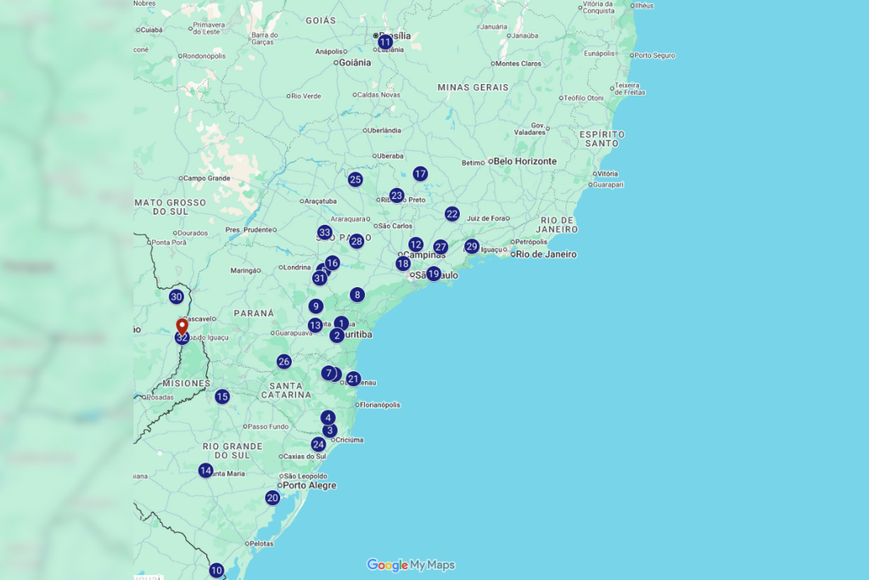The image size is (869, 580).
Task: Open marker 26 in Santa Catarina
Action: [284, 362]
